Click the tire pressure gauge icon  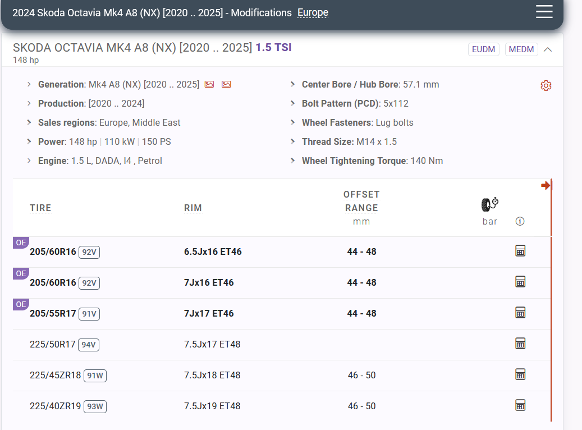click(489, 204)
